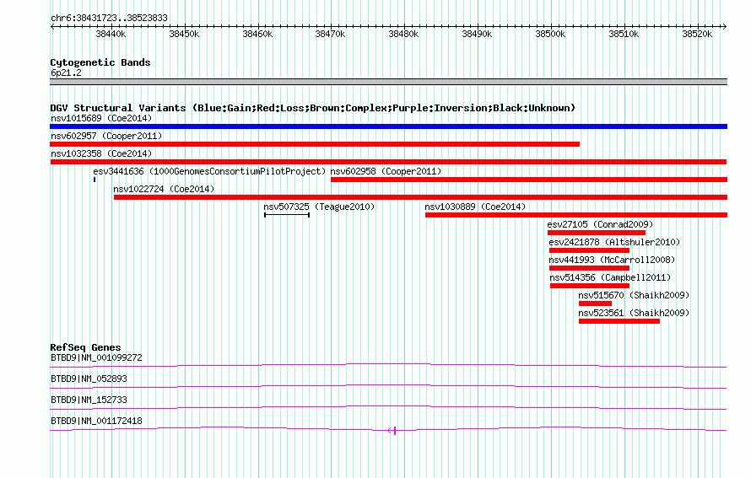Click the red nsv514356 variant bar

[x=590, y=286]
